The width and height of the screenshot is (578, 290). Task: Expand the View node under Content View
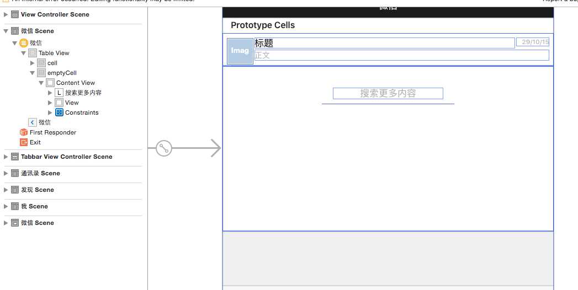pyautogui.click(x=50, y=103)
